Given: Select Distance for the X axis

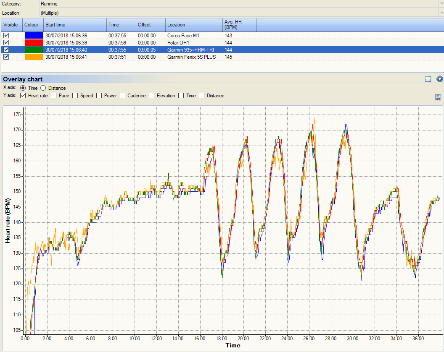Looking at the screenshot, I should [44, 88].
